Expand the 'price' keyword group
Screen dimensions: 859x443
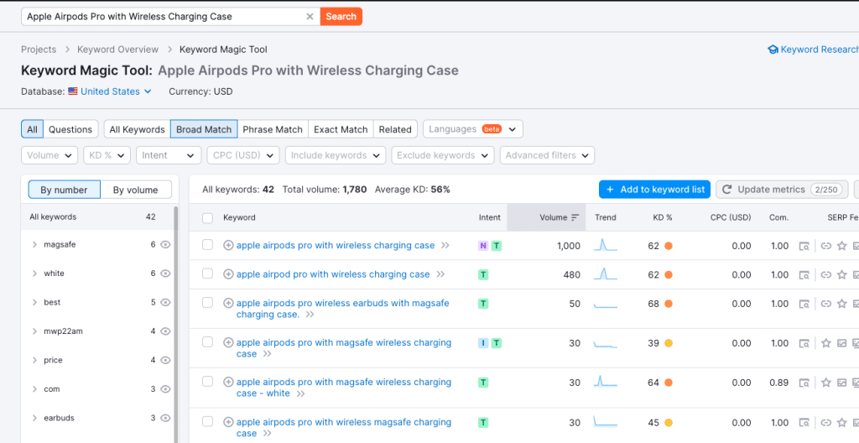35,360
